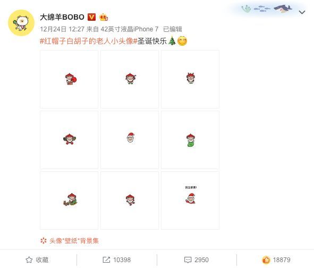Open the 大绵羊BOBO username link
Image resolution: width=314 pixels, height=268 pixels.
tap(62, 17)
